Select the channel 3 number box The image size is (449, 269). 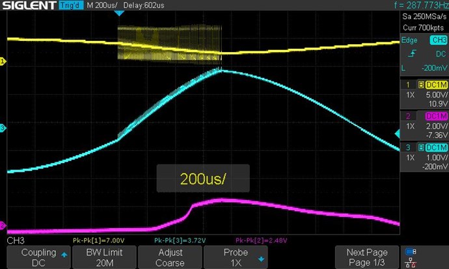pyautogui.click(x=409, y=147)
